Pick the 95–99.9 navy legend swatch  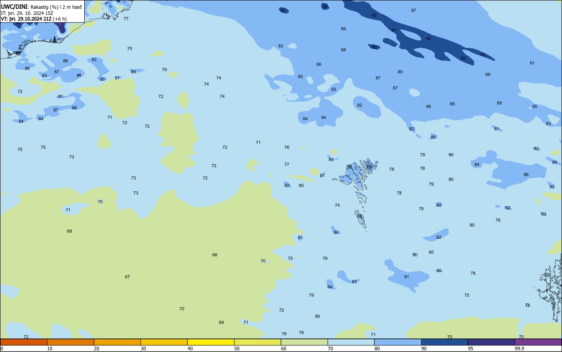[x=491, y=342]
